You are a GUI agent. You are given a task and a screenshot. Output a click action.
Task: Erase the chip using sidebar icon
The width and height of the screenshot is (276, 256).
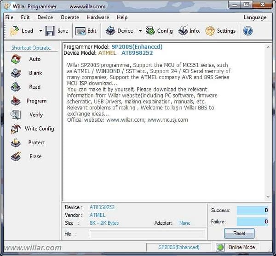[x=17, y=157]
